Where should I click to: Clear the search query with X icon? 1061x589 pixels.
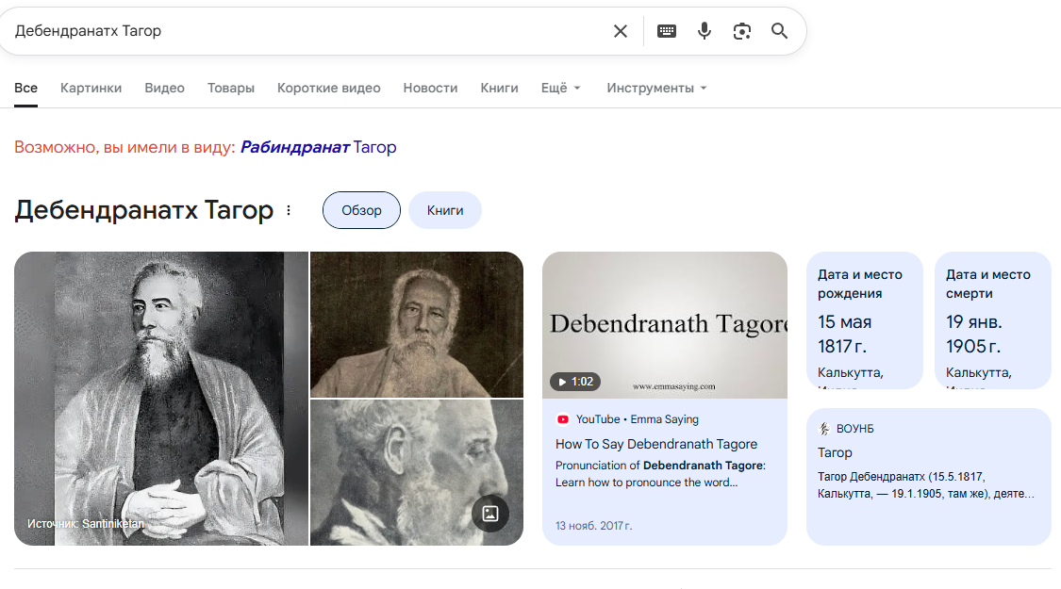pyautogui.click(x=620, y=31)
